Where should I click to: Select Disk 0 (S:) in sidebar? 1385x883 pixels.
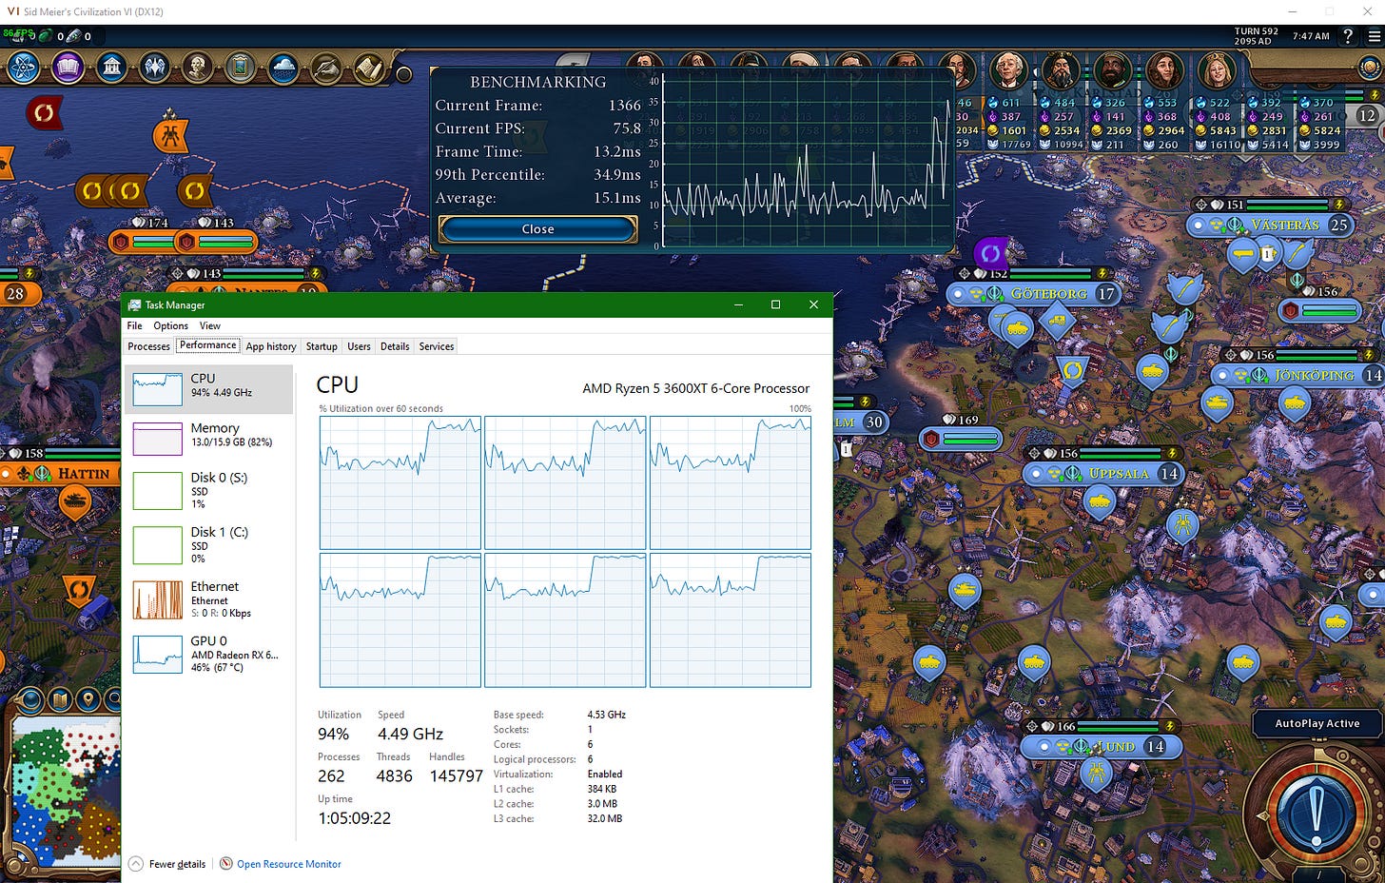208,490
